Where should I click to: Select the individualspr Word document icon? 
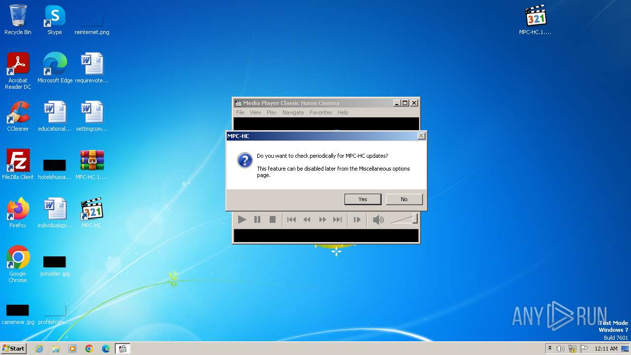click(x=55, y=213)
